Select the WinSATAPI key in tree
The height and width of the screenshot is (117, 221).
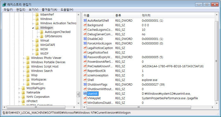click(47, 45)
